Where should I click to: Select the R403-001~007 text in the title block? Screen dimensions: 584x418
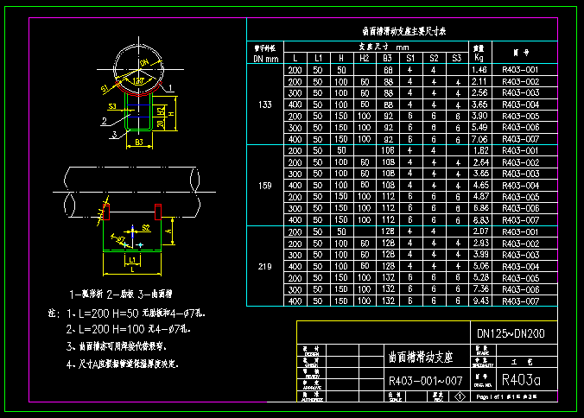click(425, 381)
